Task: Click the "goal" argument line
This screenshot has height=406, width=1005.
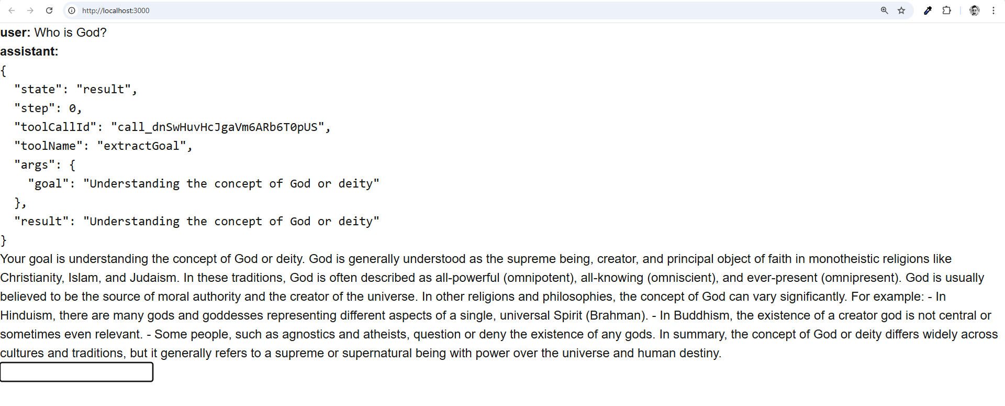Action: pyautogui.click(x=204, y=184)
